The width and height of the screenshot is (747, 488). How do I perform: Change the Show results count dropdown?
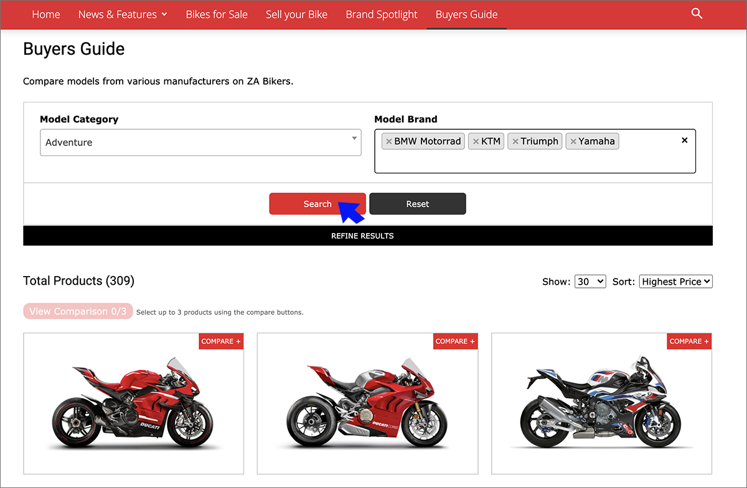pyautogui.click(x=590, y=282)
